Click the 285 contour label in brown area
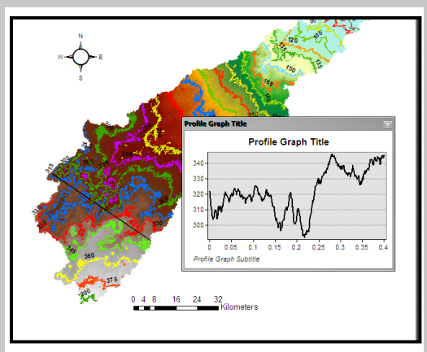Image resolution: width=427 pixels, height=352 pixels. 128,154
